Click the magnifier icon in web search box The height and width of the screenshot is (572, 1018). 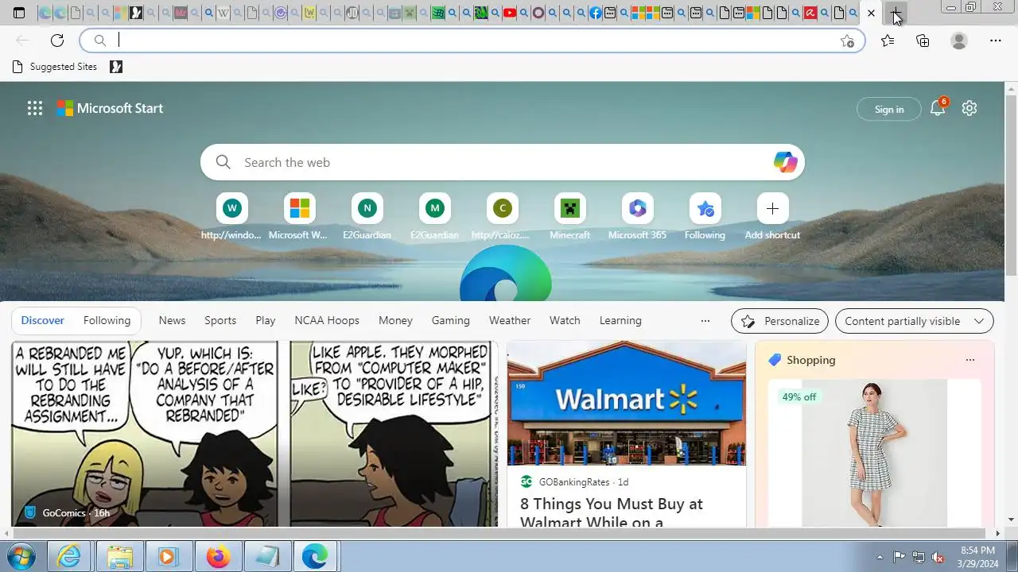click(x=223, y=162)
